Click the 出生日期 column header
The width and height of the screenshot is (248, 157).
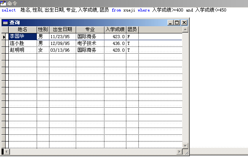coord(63,29)
